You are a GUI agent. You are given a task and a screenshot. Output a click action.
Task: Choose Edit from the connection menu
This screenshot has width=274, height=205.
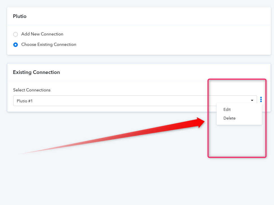click(227, 109)
